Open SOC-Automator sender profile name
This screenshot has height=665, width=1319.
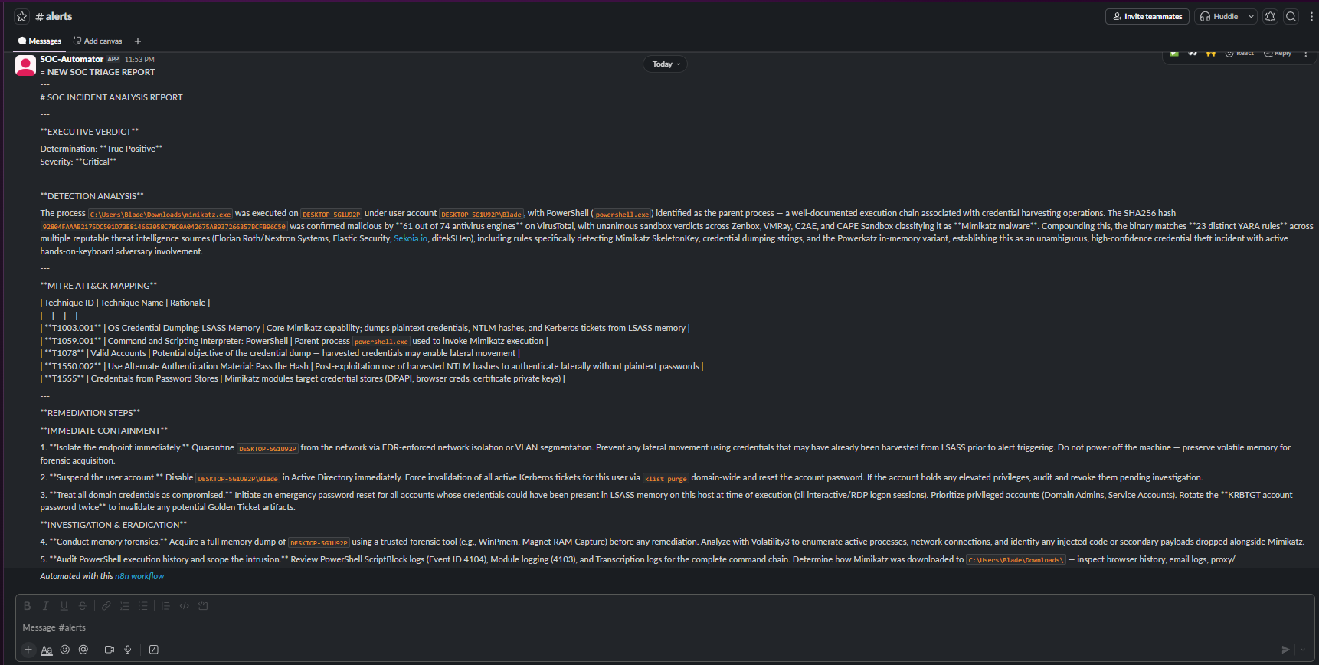click(x=71, y=59)
